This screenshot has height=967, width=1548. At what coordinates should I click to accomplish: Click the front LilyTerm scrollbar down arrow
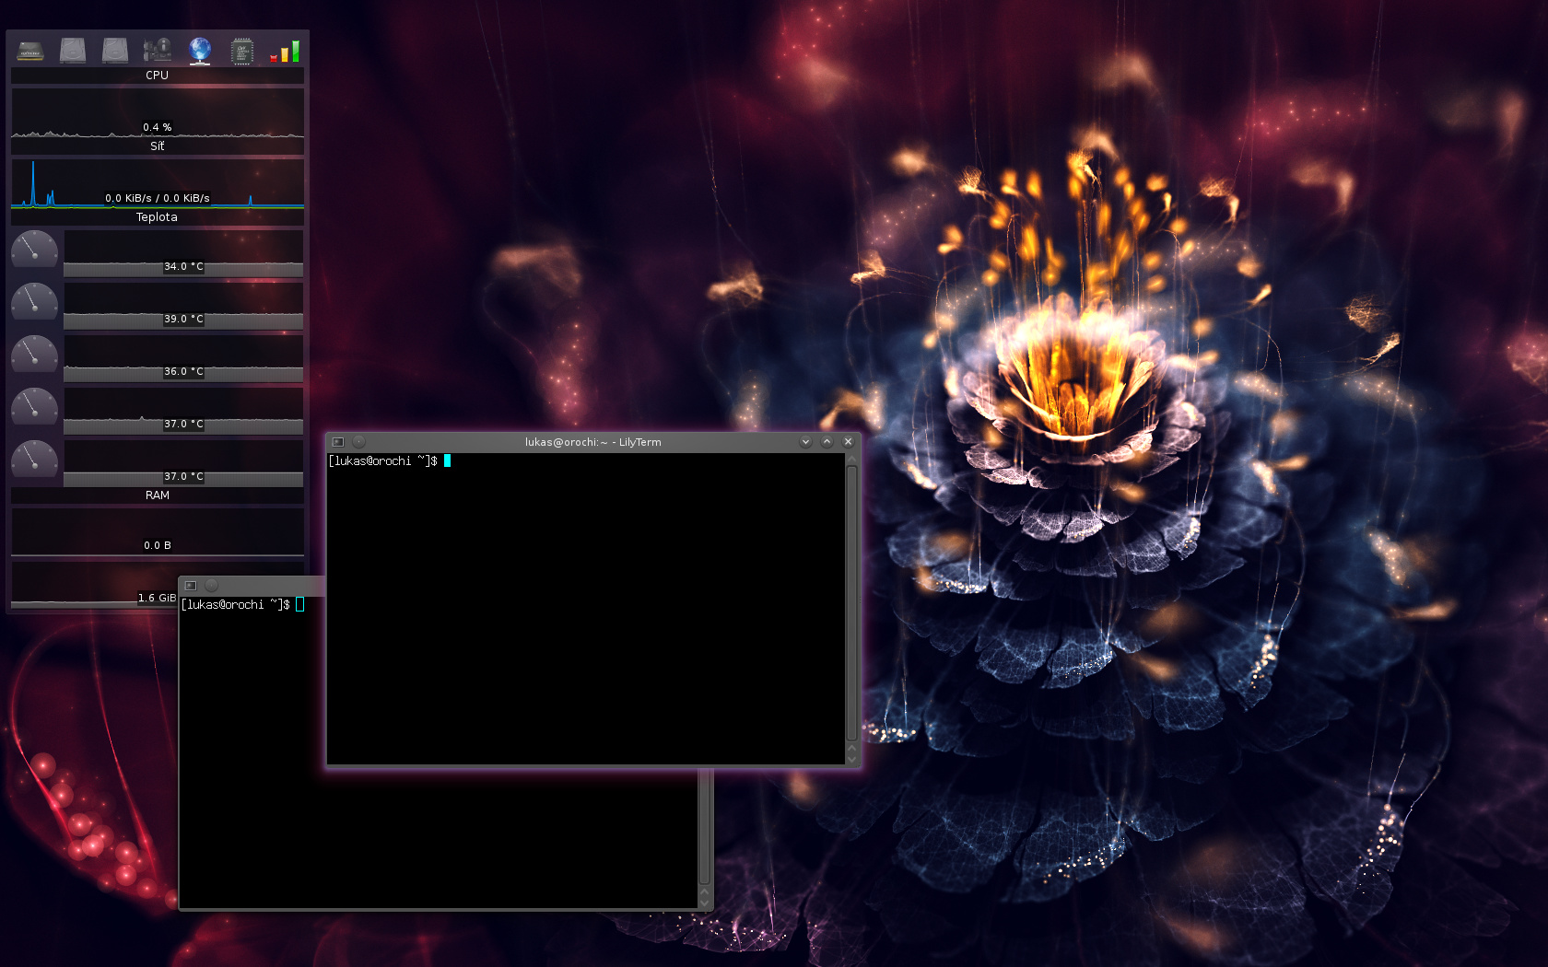tap(851, 758)
